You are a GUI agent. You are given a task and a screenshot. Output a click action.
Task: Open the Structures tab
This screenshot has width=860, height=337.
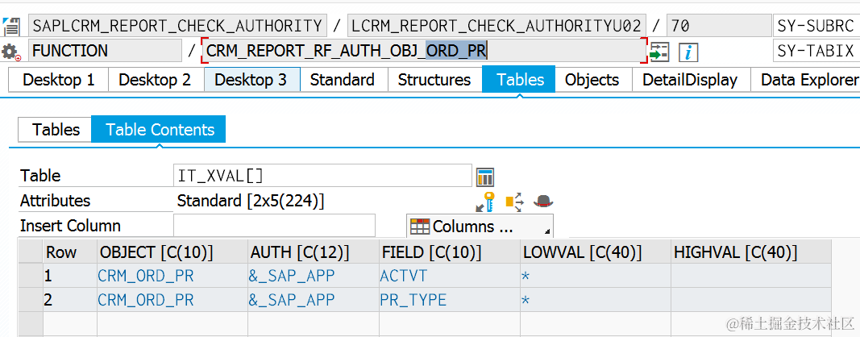tap(434, 80)
